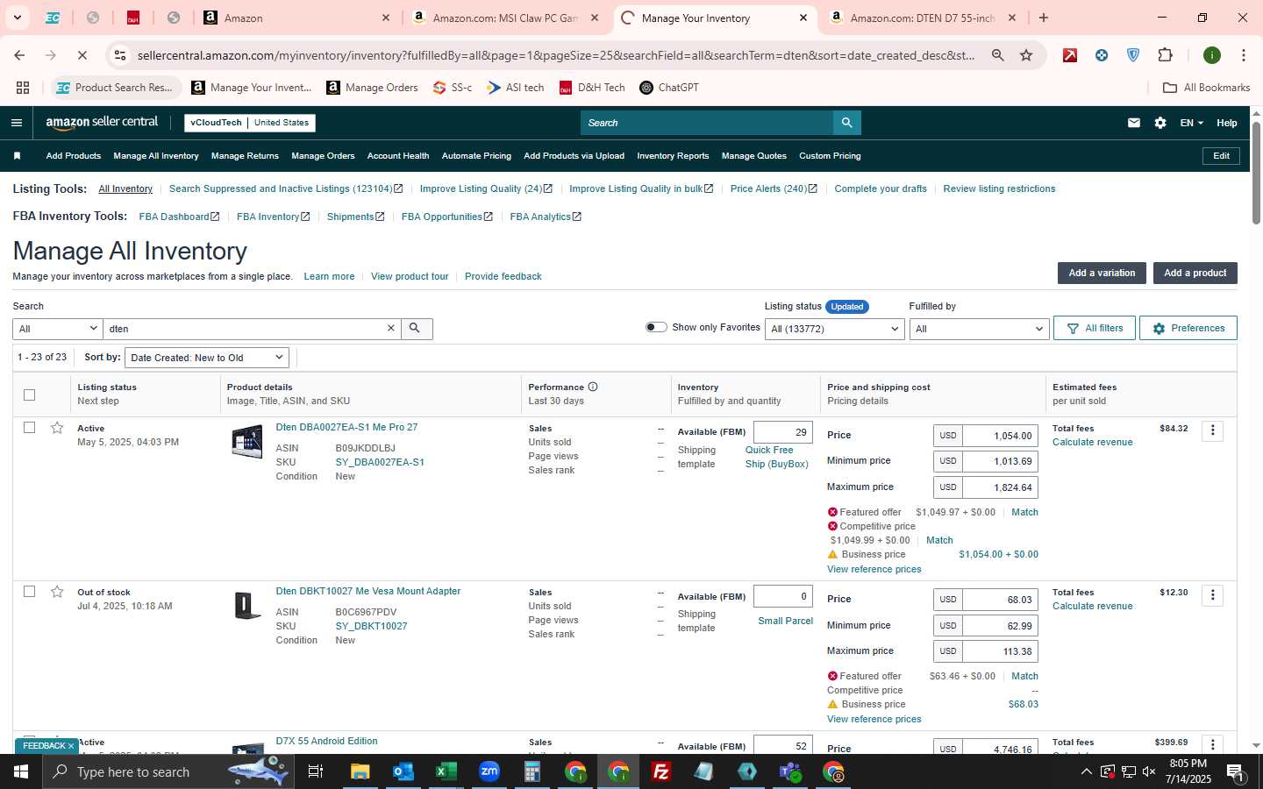1263x789 pixels.
Task: Click Add a variation button
Action: tap(1102, 273)
